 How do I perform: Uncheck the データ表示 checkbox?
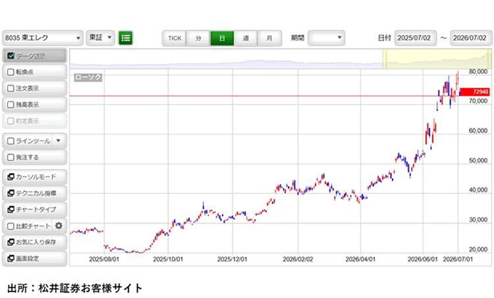click(x=11, y=56)
